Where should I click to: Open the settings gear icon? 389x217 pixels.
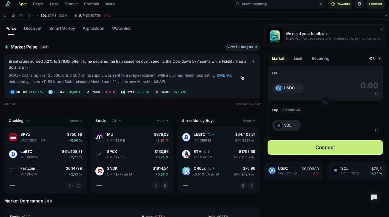(x=359, y=4)
